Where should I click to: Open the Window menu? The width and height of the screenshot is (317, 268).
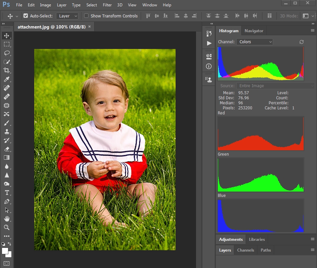coord(149,5)
